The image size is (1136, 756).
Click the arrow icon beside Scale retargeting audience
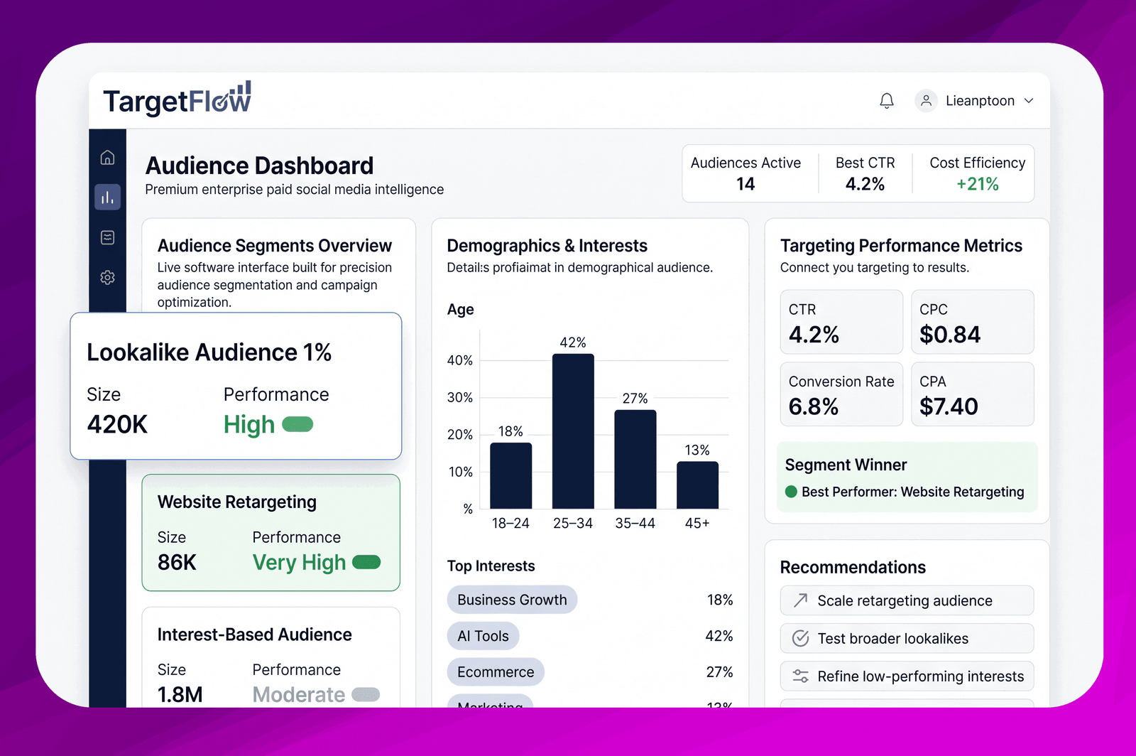pyautogui.click(x=801, y=600)
